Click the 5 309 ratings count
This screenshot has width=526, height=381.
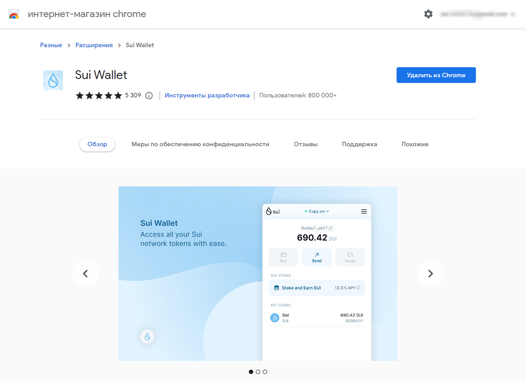(x=133, y=95)
